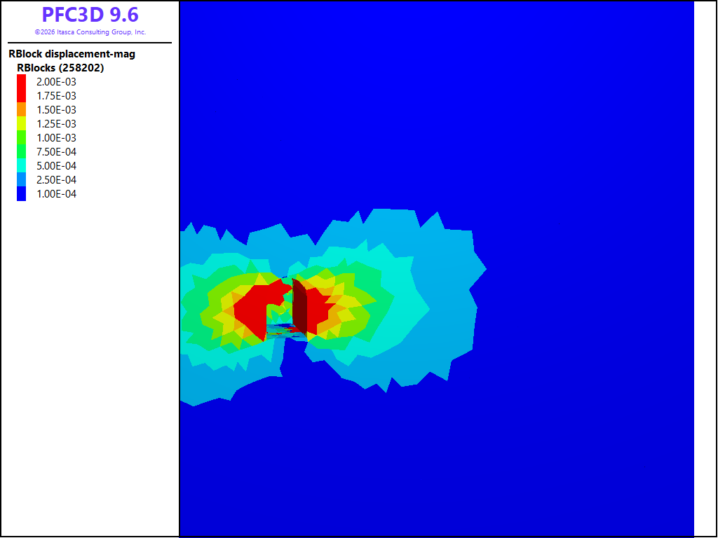
Task: Click the 1.75E-03 legend value
Action: pos(56,96)
